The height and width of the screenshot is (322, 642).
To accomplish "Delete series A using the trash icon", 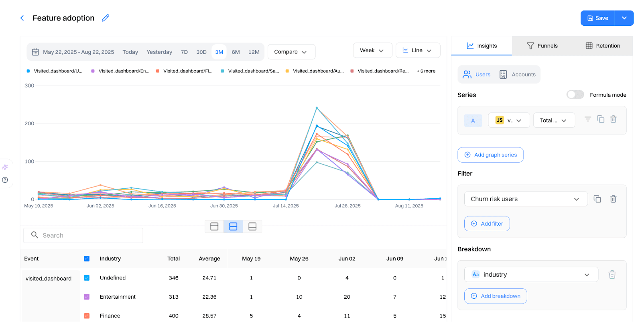I will pyautogui.click(x=613, y=119).
